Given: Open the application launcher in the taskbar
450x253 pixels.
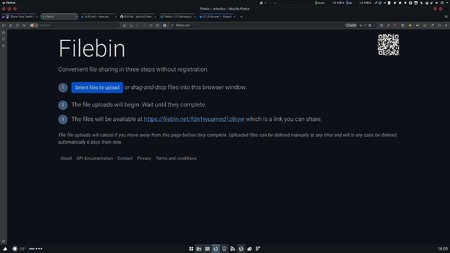Looking at the screenshot, I should (191, 248).
